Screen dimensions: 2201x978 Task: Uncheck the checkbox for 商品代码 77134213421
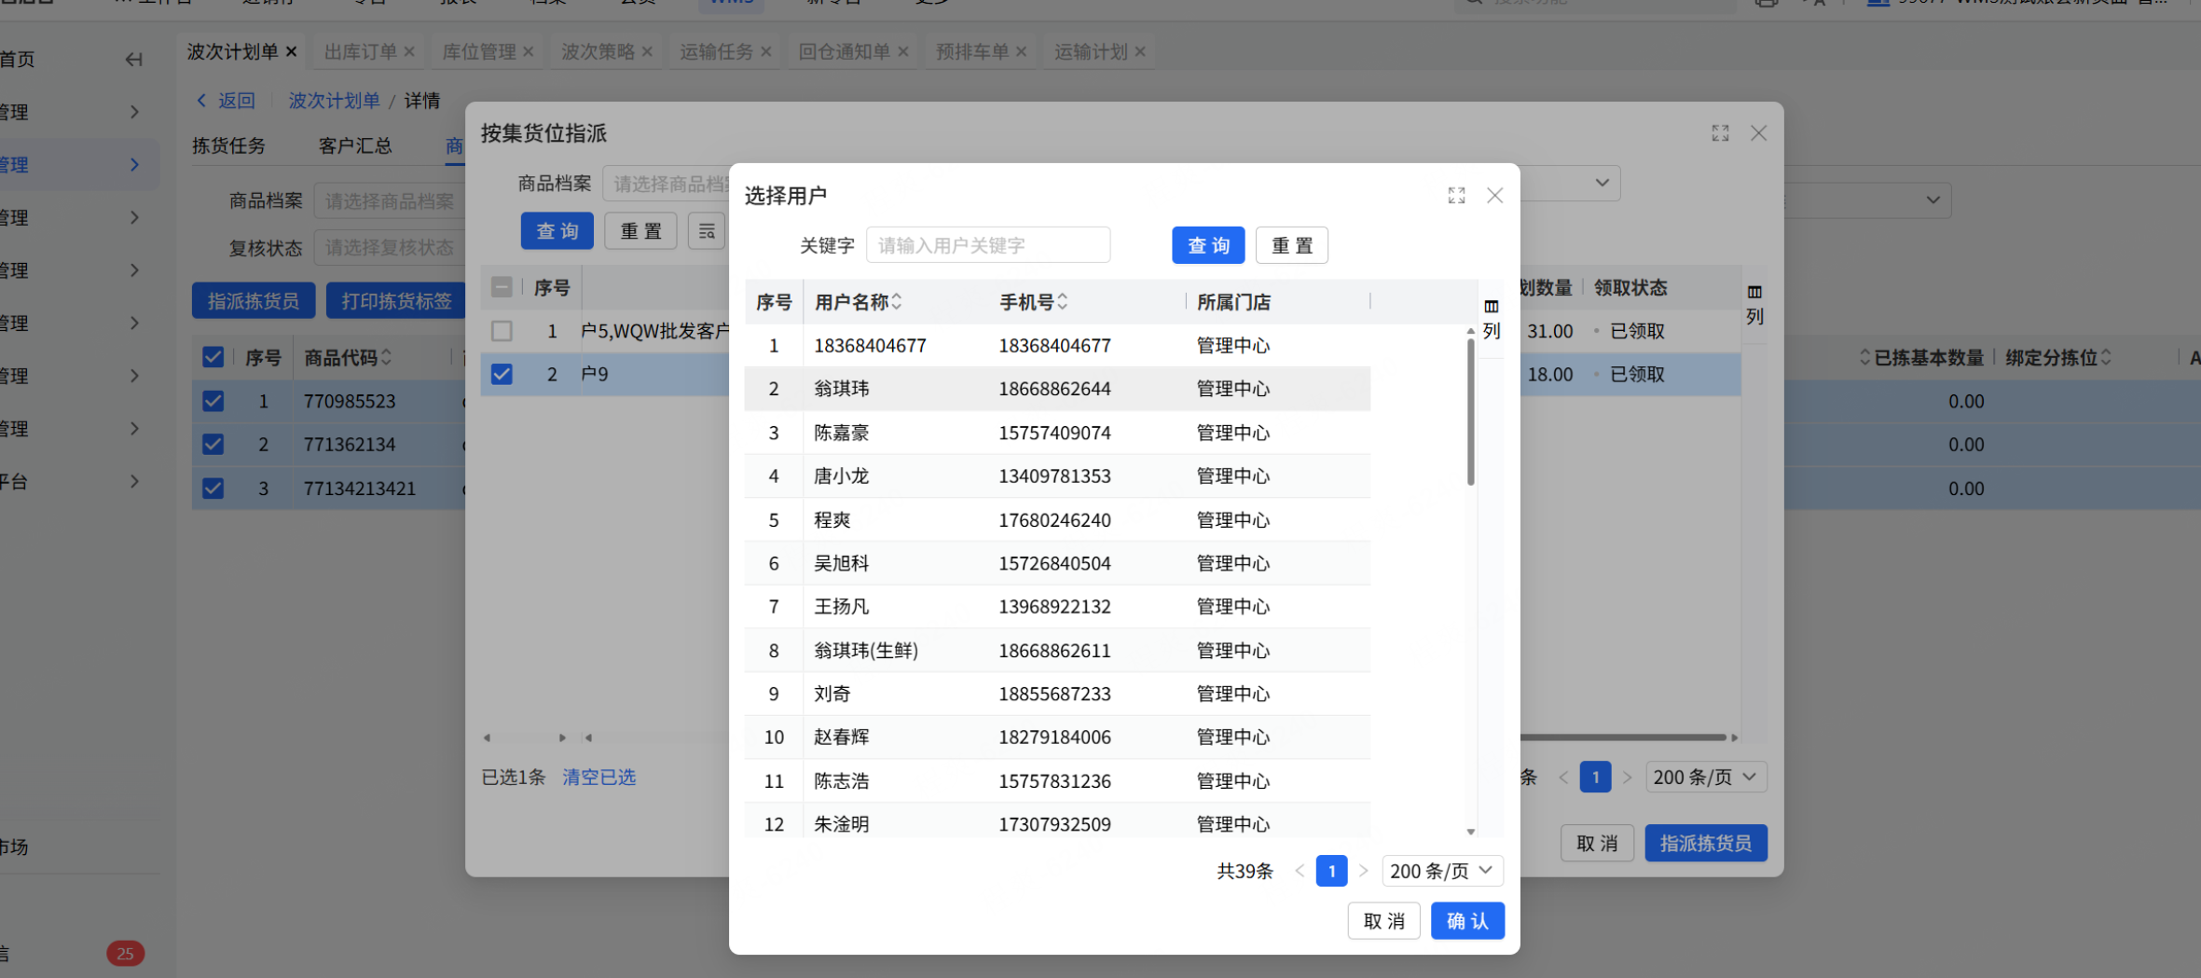[213, 489]
